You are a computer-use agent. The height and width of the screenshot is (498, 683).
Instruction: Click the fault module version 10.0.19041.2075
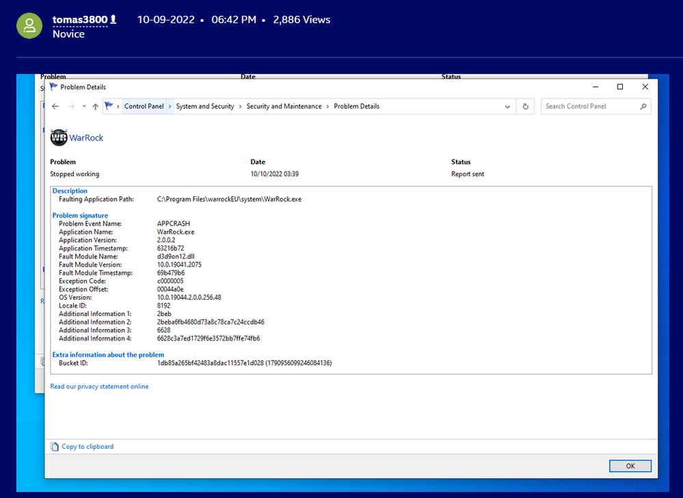(179, 265)
